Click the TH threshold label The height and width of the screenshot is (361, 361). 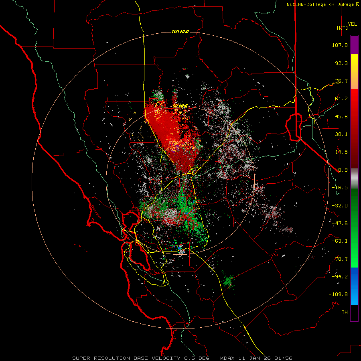(345, 312)
